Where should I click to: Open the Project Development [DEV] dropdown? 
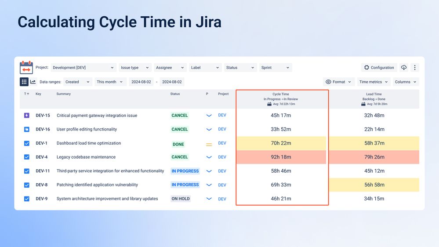pyautogui.click(x=83, y=68)
